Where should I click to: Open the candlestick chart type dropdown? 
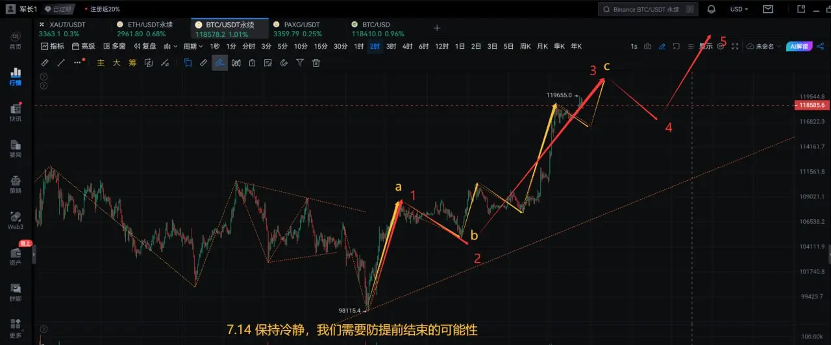coord(171,47)
